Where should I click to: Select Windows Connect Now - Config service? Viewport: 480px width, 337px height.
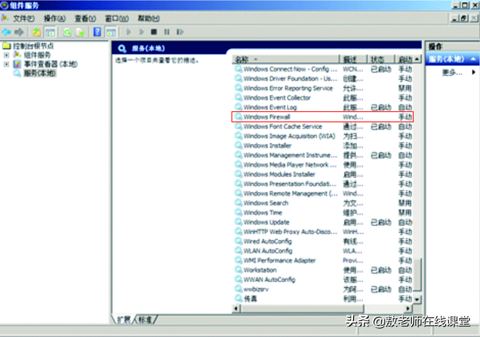pos(322,69)
